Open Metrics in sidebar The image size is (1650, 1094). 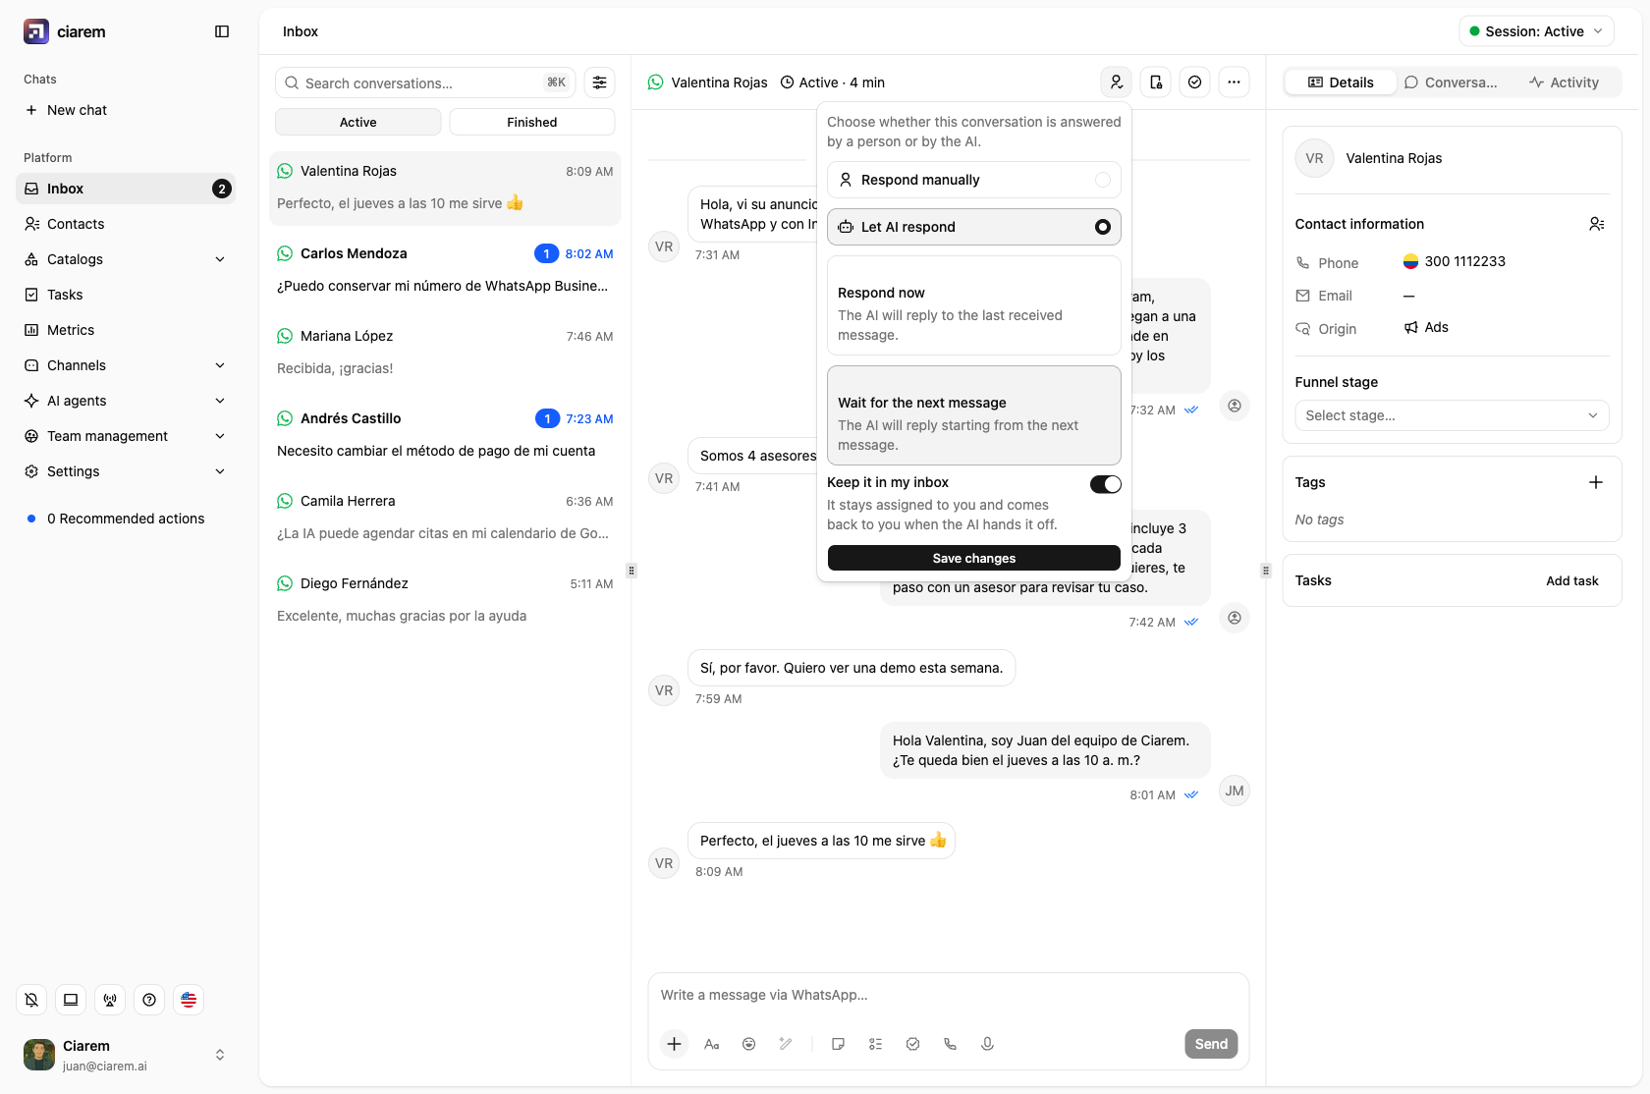[126, 330]
